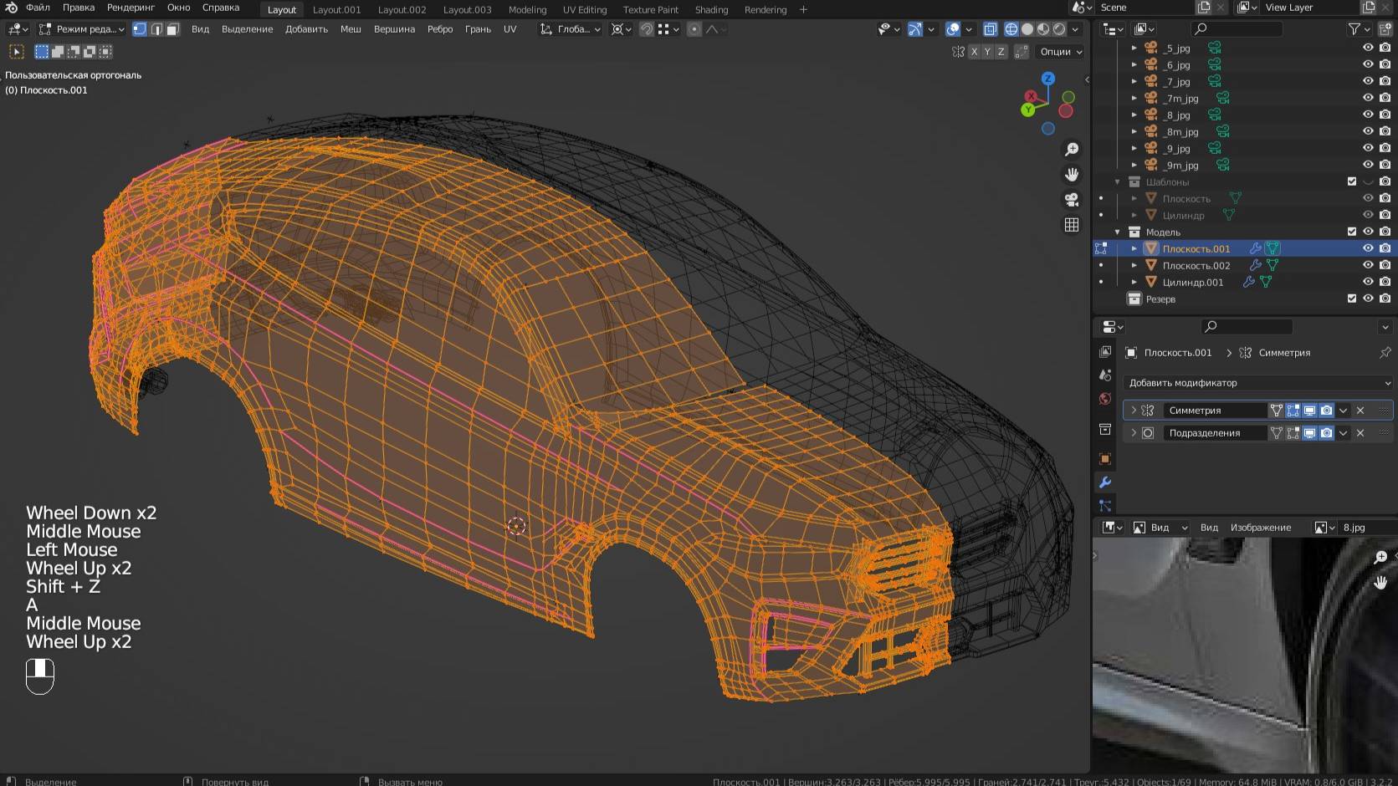
Task: Click the white studio light sphere preview
Action: point(1028,28)
